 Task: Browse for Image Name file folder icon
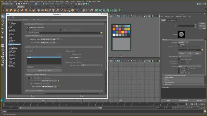[x=202, y=50]
